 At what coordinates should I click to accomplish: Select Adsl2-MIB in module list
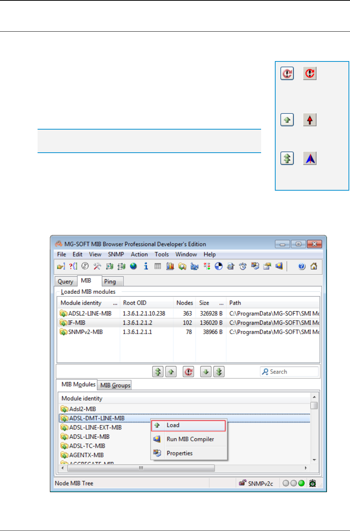[x=82, y=409]
